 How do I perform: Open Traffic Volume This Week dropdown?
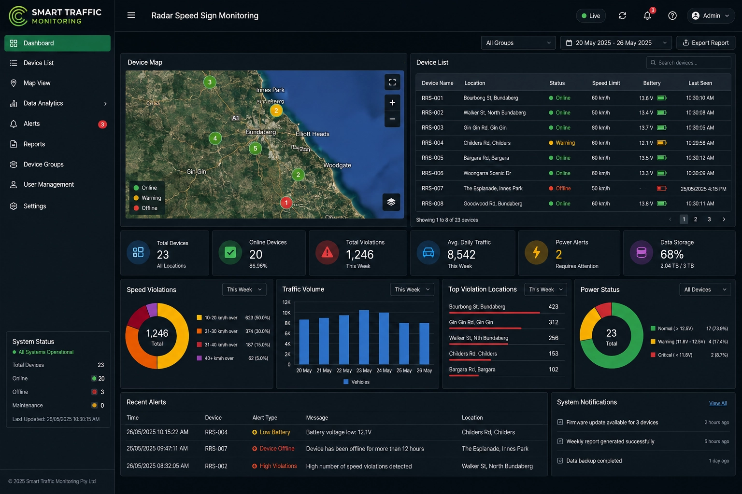(412, 289)
